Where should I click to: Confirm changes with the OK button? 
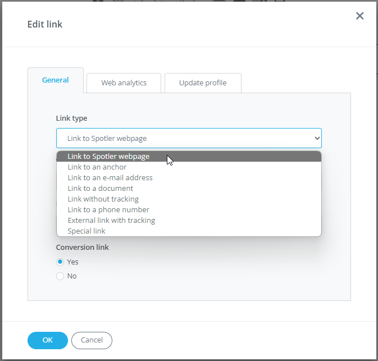(48, 340)
